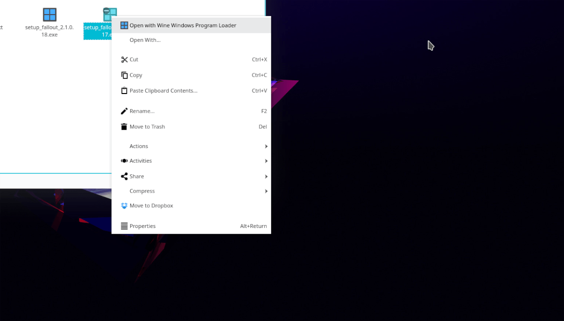Click the Ctrl+C shortcut text
The height and width of the screenshot is (321, 564).
[259, 75]
